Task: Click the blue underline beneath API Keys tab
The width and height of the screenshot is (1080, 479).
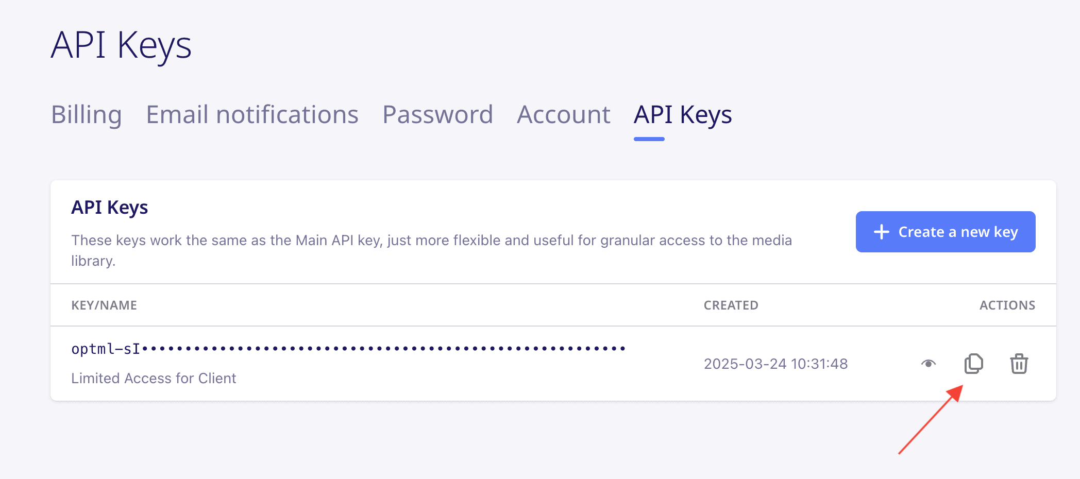Action: point(649,139)
